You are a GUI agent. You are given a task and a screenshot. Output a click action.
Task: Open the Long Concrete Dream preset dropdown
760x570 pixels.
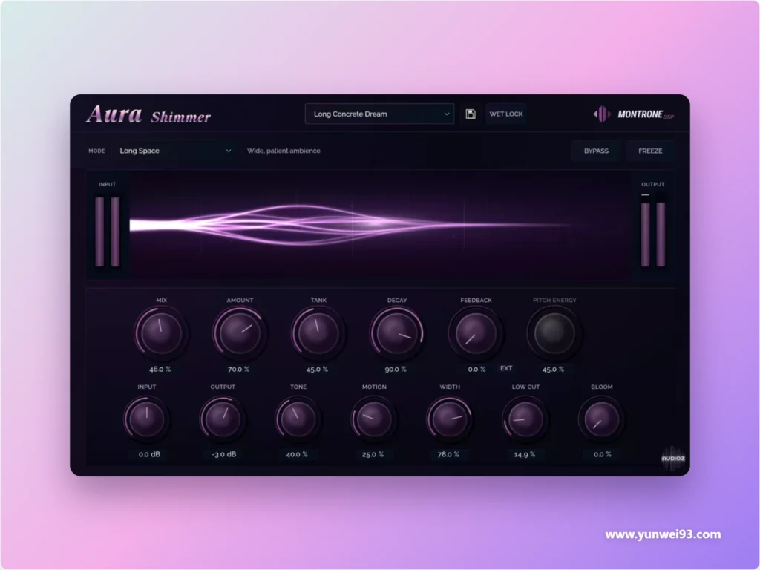379,114
